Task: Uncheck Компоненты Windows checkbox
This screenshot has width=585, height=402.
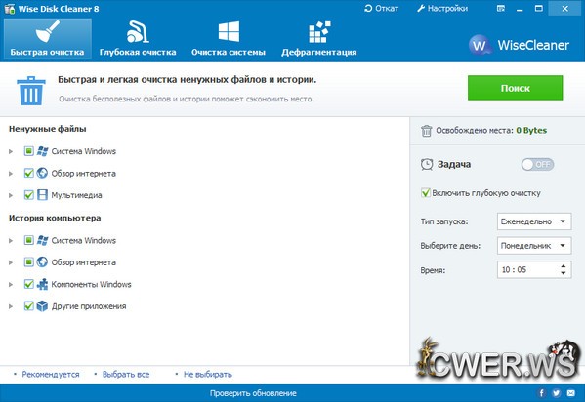Action: click(x=28, y=284)
